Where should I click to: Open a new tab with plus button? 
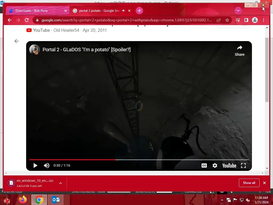(x=139, y=11)
